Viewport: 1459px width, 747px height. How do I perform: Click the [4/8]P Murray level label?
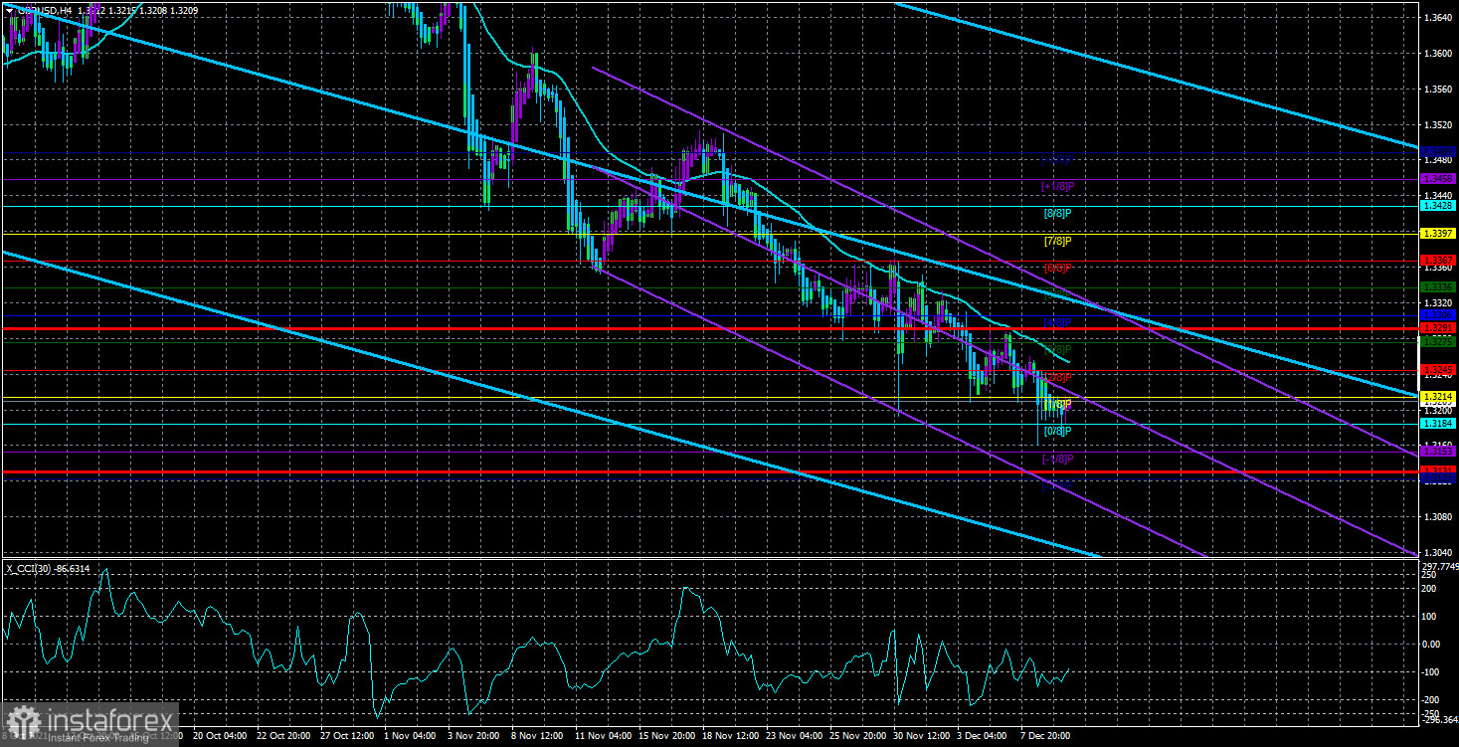[1057, 322]
